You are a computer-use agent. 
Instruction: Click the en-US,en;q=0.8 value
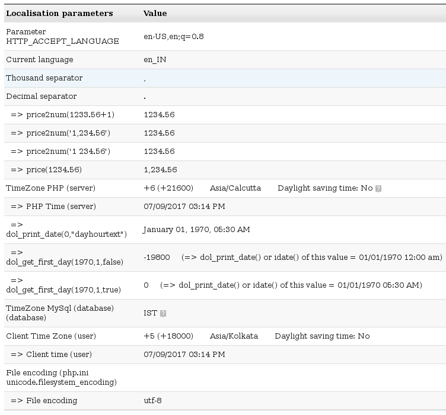174,37
